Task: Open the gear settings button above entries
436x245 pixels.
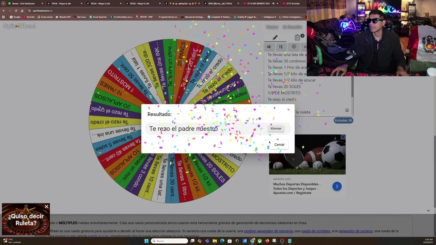Action: 294,47
